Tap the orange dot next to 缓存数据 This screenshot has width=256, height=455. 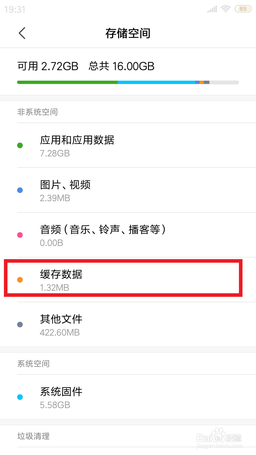click(x=20, y=280)
